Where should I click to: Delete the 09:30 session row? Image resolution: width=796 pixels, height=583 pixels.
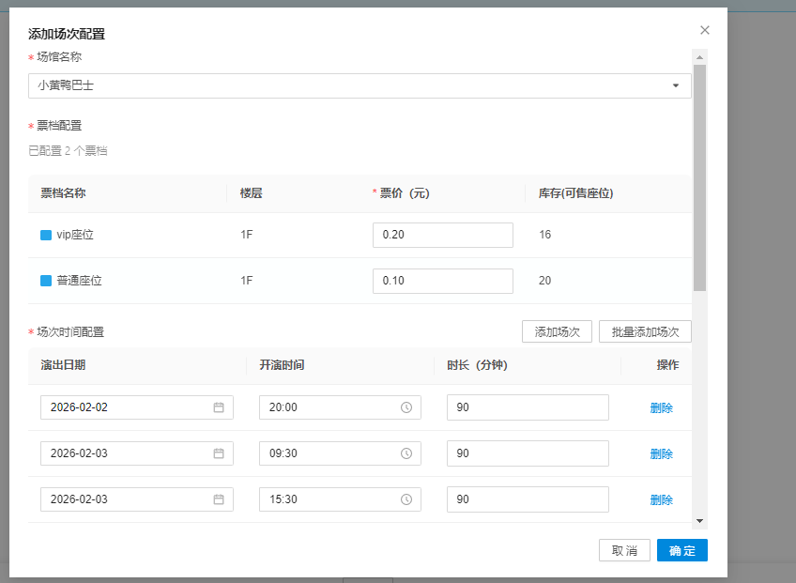pyautogui.click(x=661, y=453)
